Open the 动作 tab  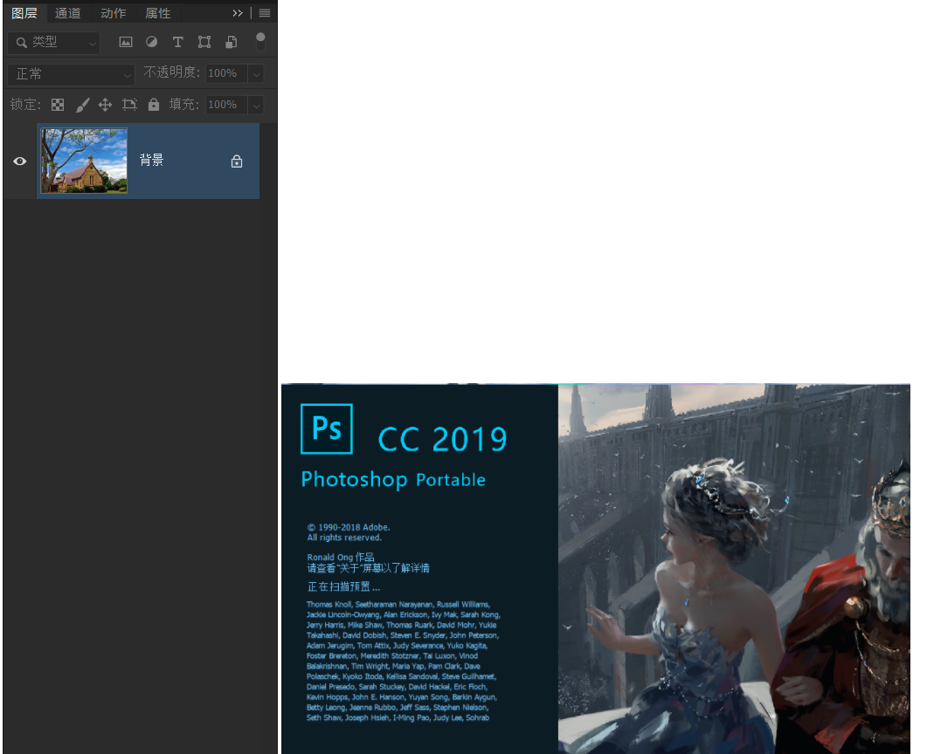(113, 13)
